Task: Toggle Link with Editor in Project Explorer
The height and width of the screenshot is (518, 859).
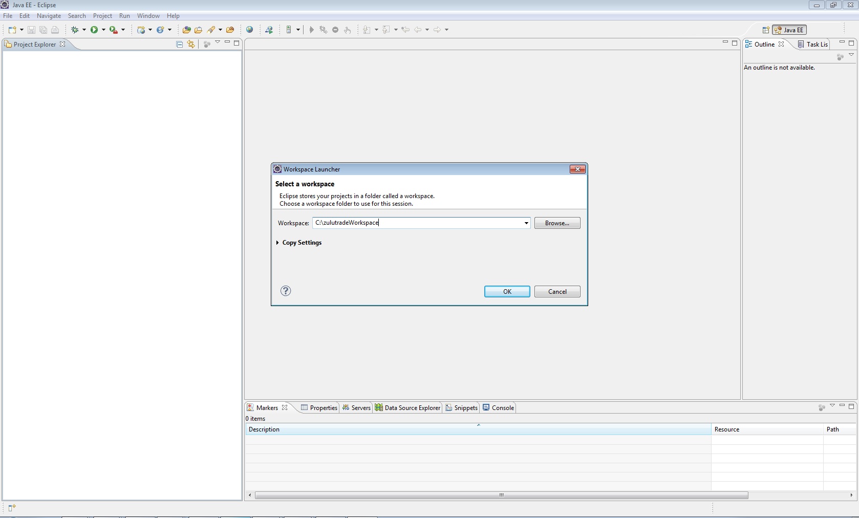Action: coord(191,45)
